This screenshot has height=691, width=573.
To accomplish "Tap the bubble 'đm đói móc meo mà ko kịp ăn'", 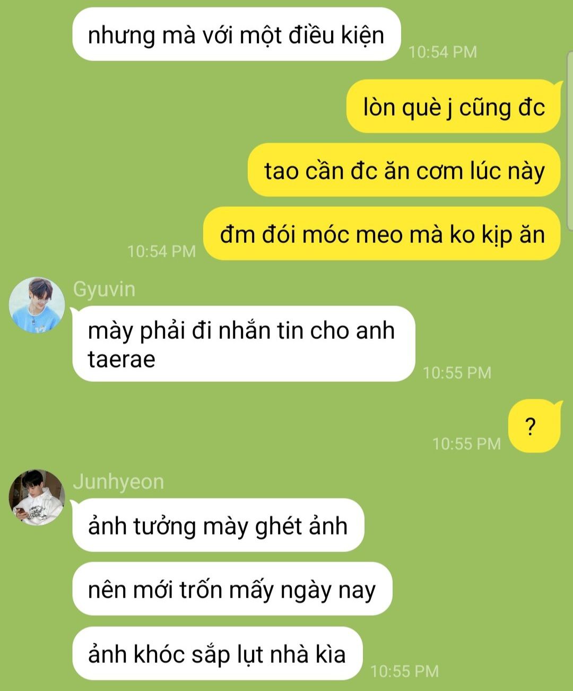I will 382,234.
